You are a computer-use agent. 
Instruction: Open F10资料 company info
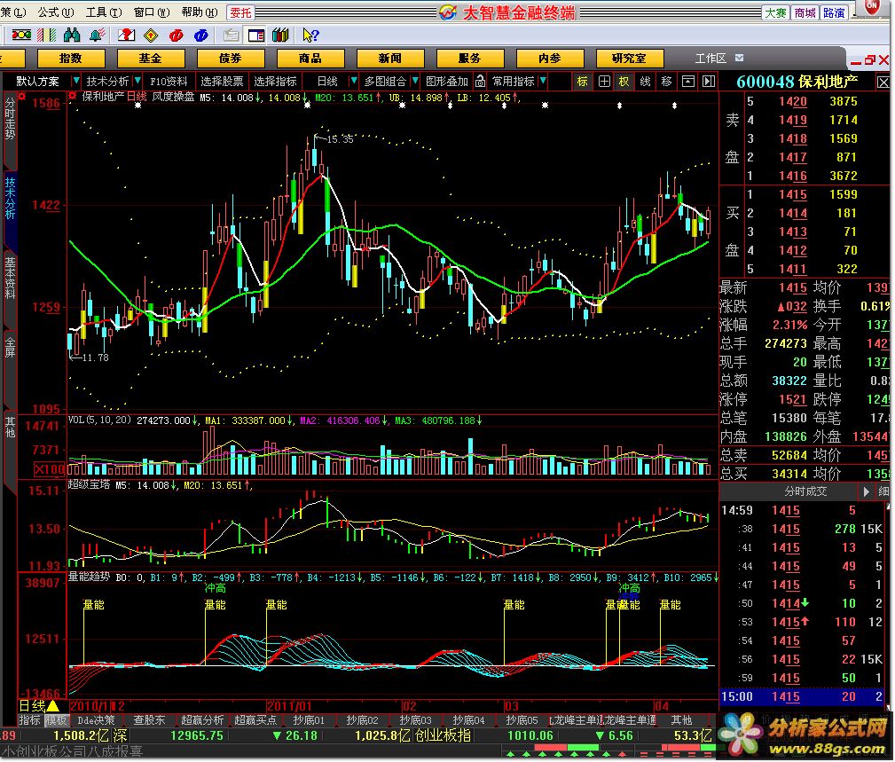(x=169, y=81)
